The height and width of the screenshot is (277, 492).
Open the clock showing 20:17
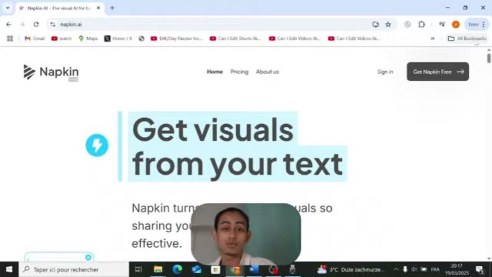[456, 269]
